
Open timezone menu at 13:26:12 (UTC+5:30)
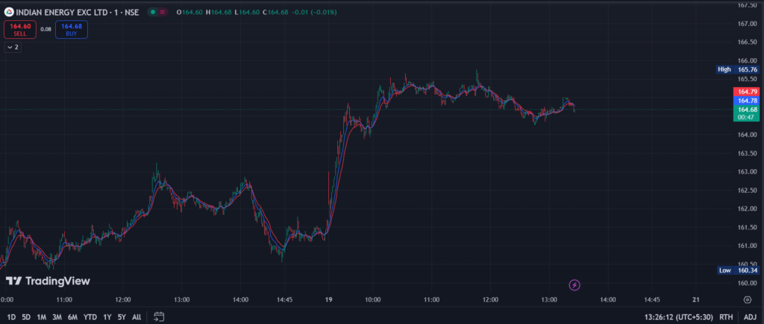point(679,317)
